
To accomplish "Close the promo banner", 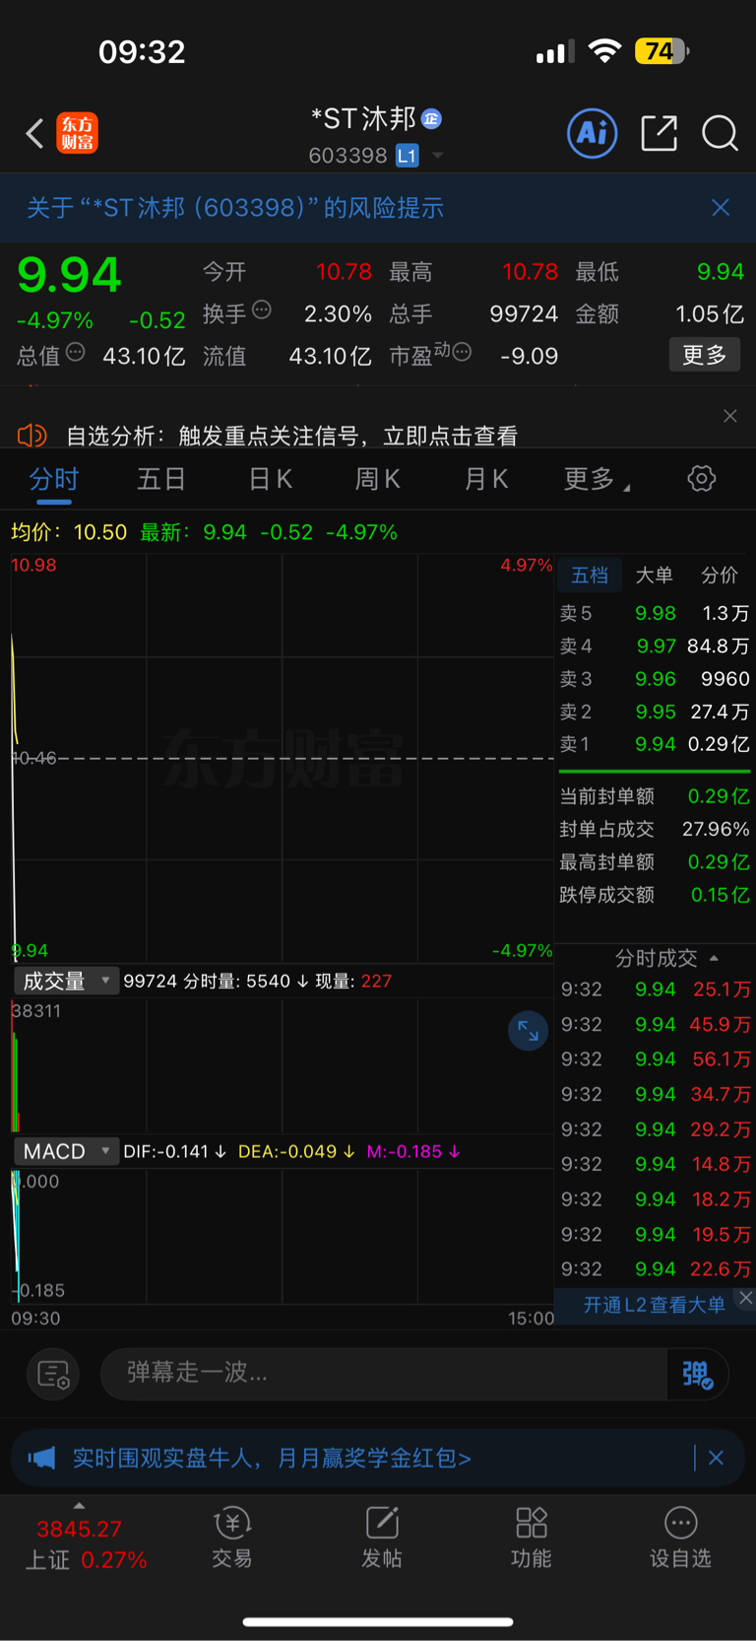I will coord(717,1458).
